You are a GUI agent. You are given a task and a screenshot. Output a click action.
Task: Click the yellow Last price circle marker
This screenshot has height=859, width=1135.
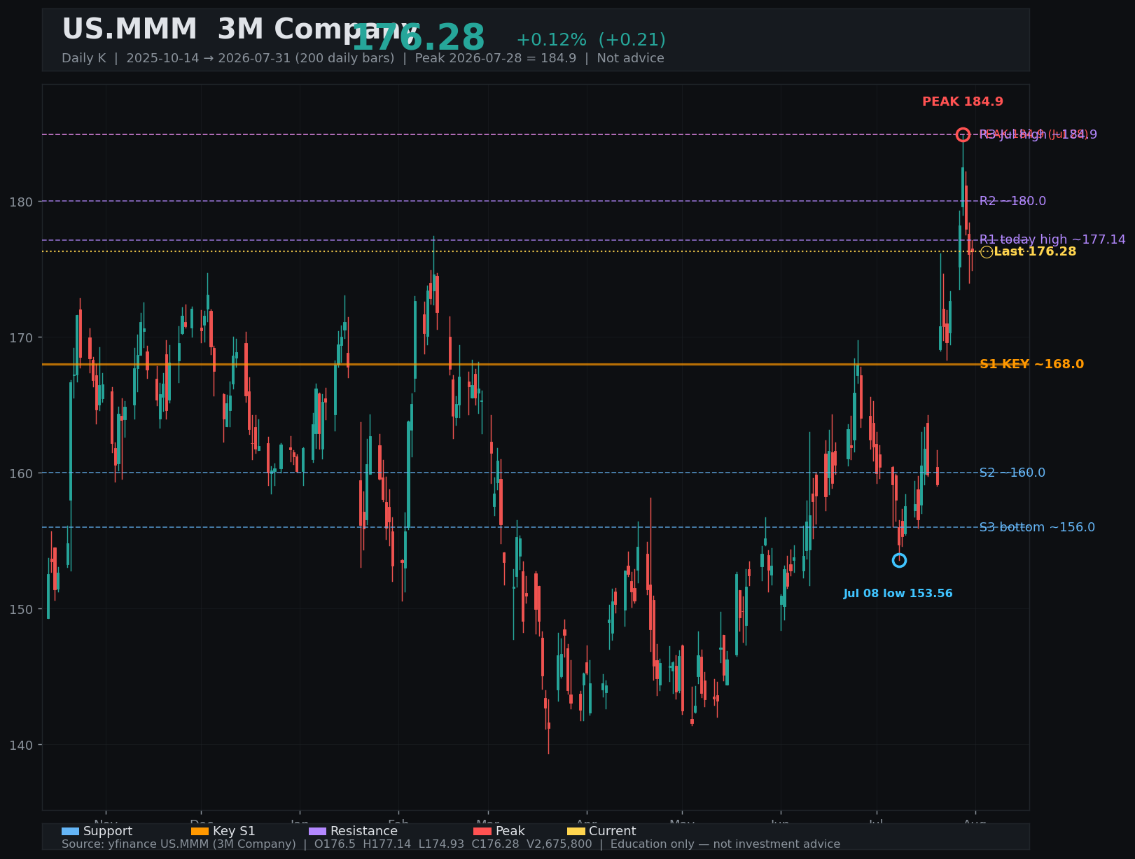tap(987, 252)
